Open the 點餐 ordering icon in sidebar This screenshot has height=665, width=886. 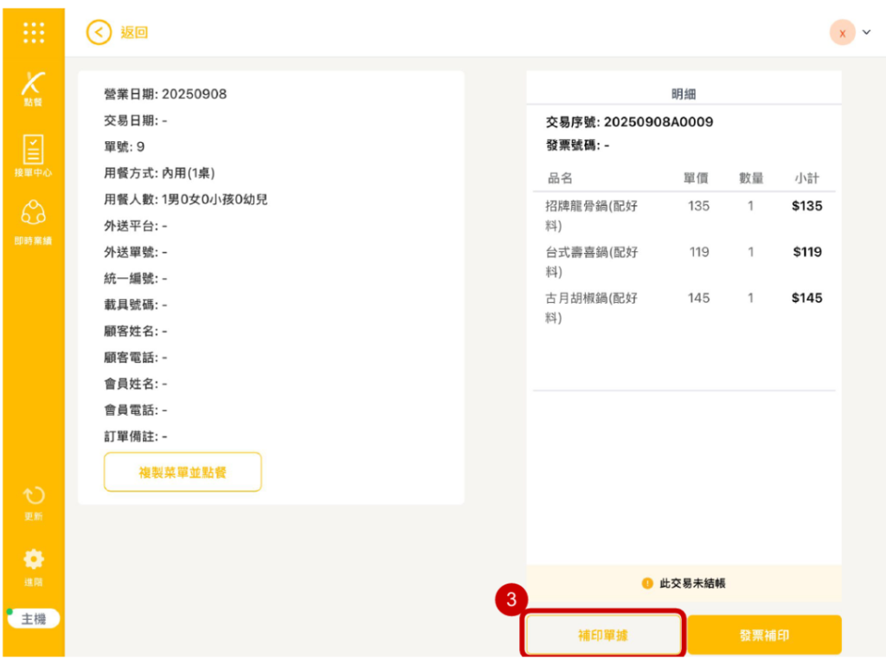[x=33, y=87]
